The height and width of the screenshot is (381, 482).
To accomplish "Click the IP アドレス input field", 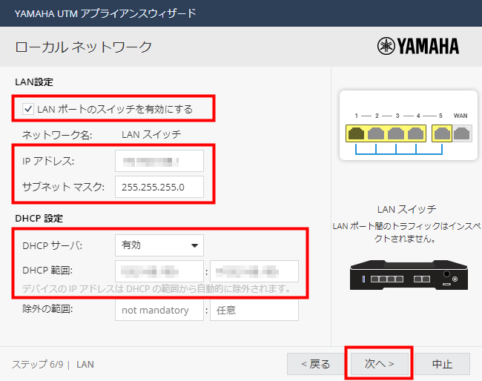I will (159, 161).
